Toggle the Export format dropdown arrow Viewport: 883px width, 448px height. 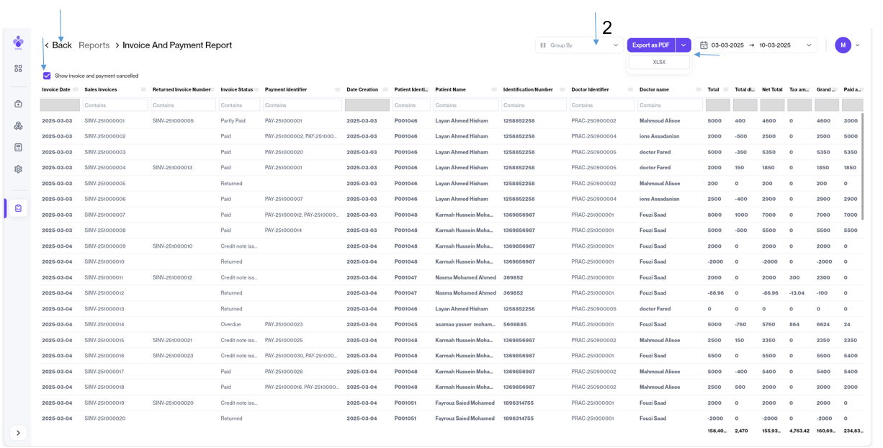683,45
